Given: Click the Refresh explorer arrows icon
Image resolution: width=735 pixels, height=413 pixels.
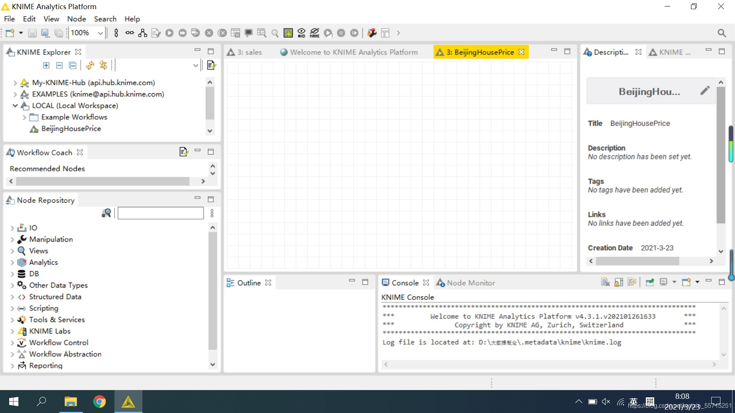Looking at the screenshot, I should pyautogui.click(x=90, y=65).
